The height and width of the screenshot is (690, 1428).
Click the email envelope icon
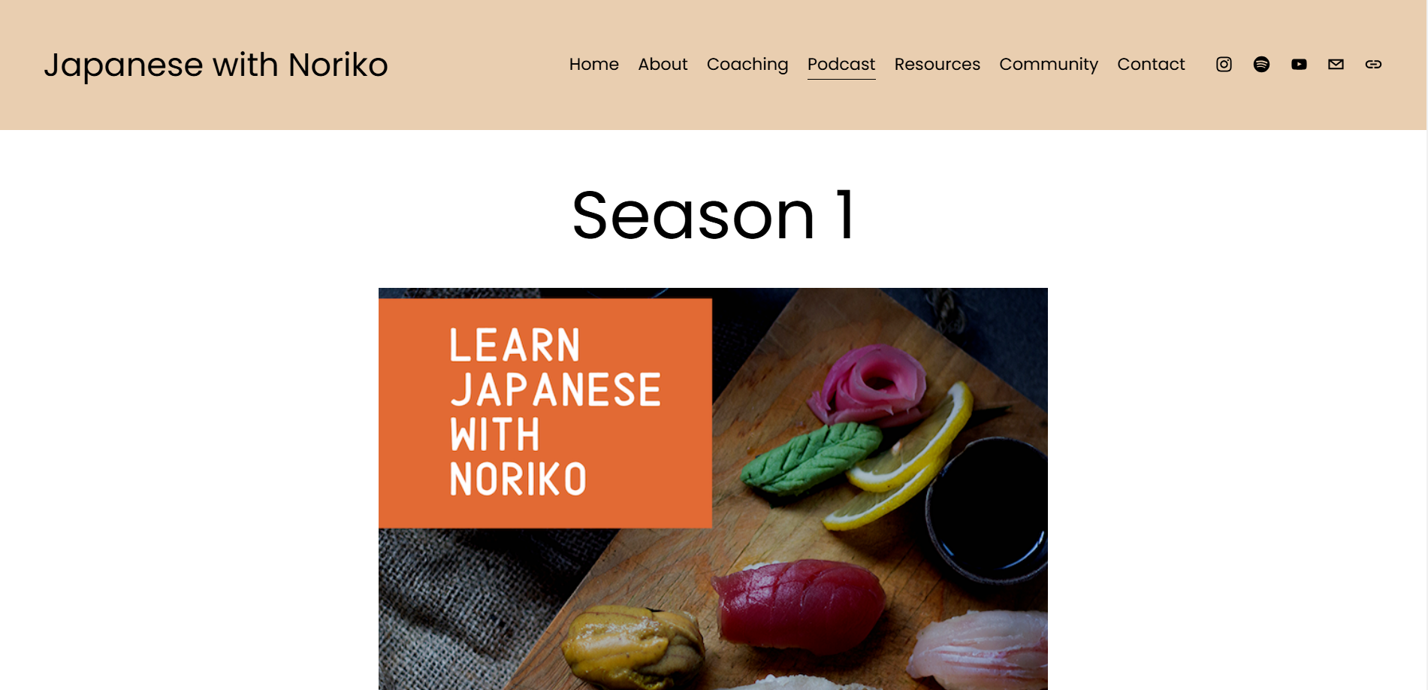1336,65
